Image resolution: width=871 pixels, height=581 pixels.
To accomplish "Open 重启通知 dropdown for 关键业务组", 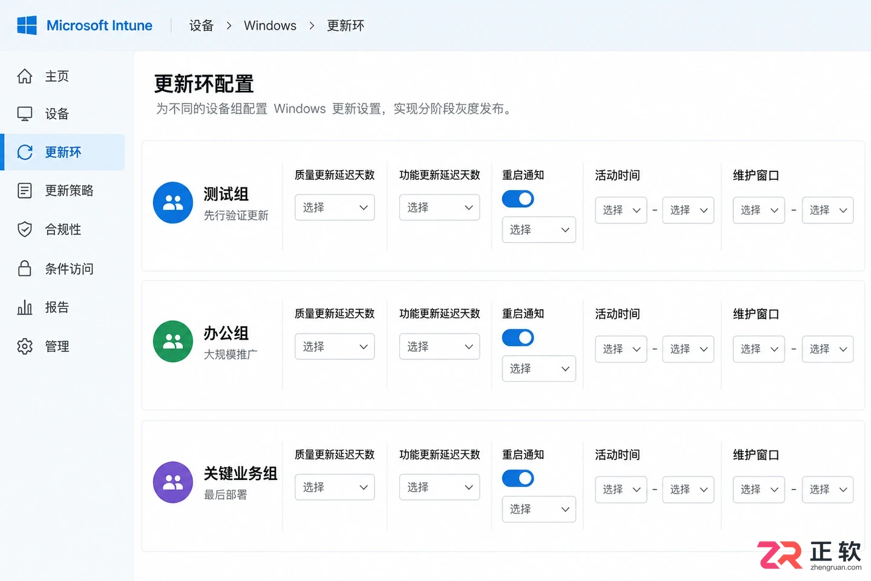I will pos(539,510).
